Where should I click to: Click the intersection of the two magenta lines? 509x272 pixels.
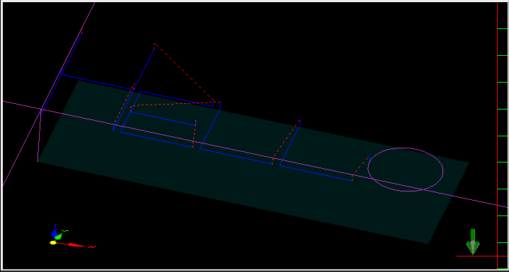41,110
